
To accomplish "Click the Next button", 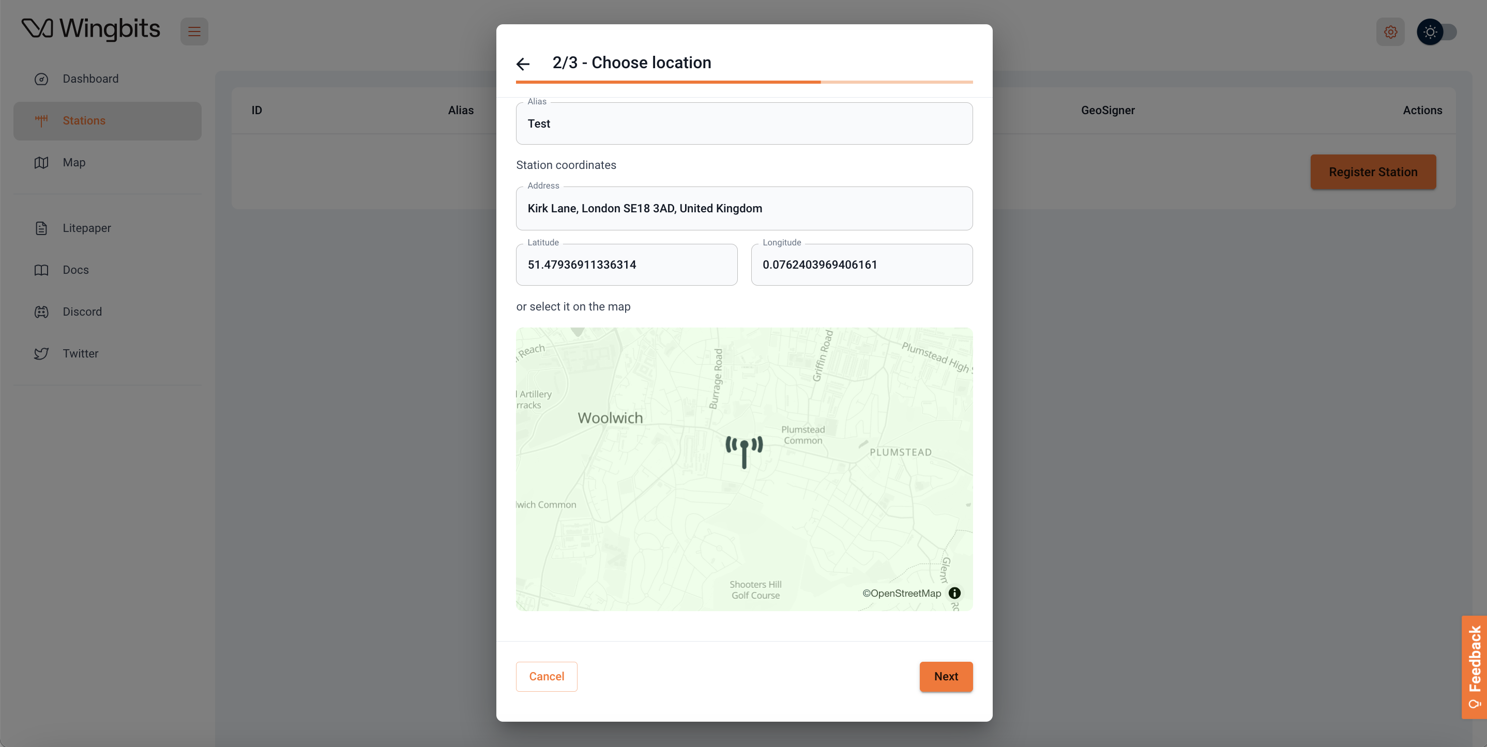I will click(946, 676).
